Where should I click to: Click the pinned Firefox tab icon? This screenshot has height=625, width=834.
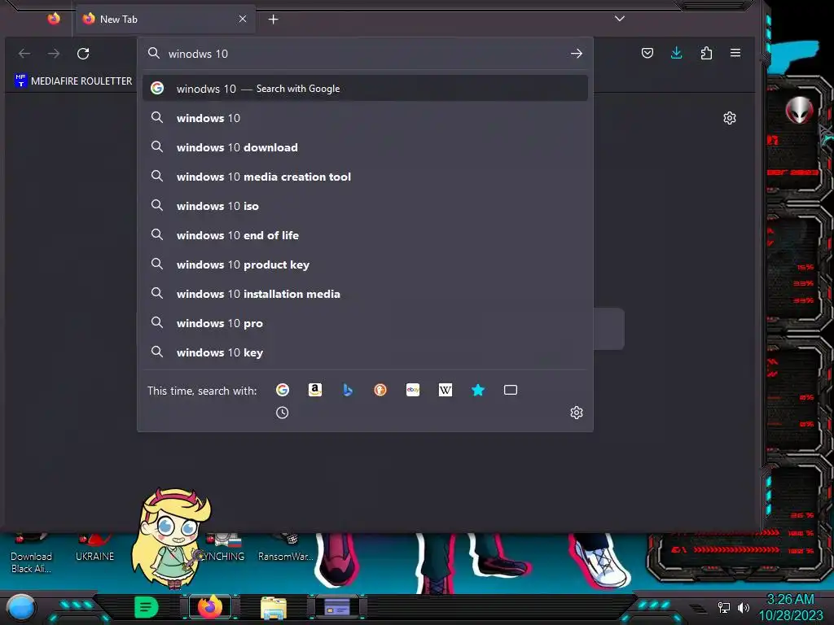tap(54, 20)
